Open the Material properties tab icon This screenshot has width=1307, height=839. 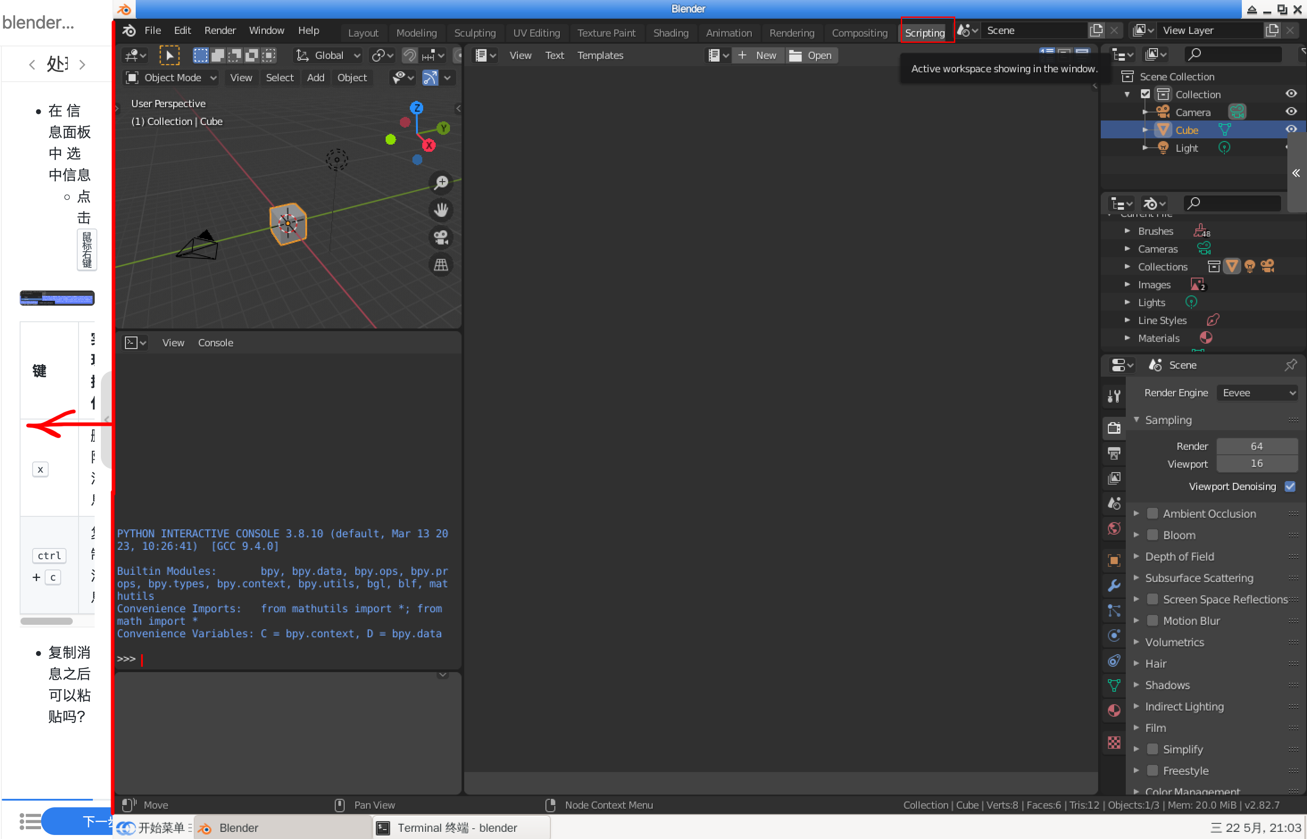(1114, 710)
